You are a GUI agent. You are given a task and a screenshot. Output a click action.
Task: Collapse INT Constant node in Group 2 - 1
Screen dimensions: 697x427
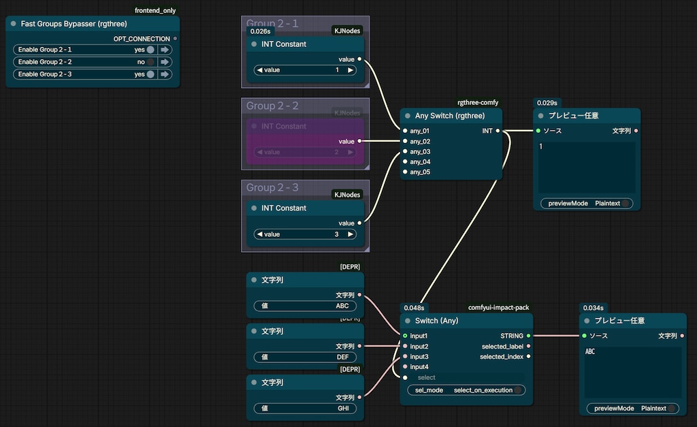pyautogui.click(x=254, y=44)
